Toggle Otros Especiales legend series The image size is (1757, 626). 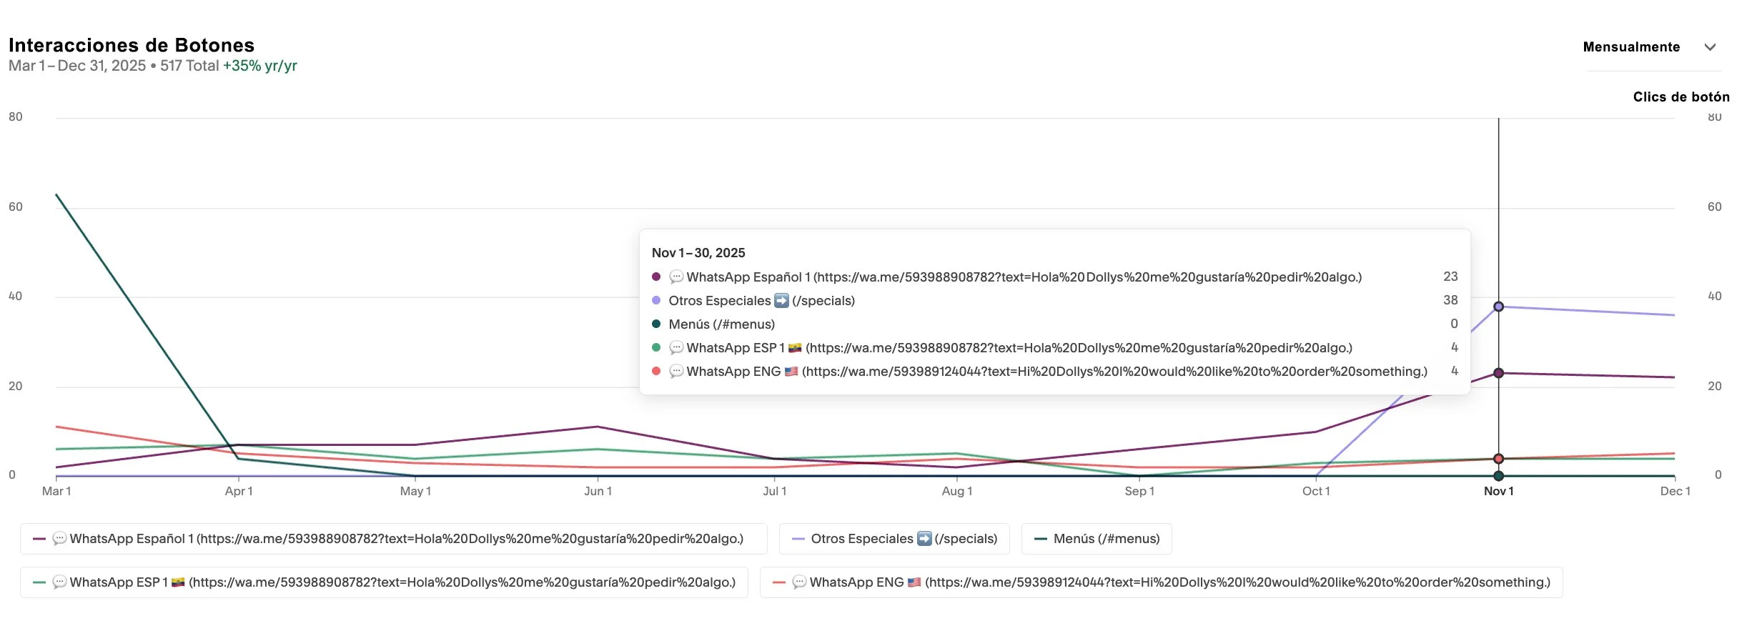894,539
